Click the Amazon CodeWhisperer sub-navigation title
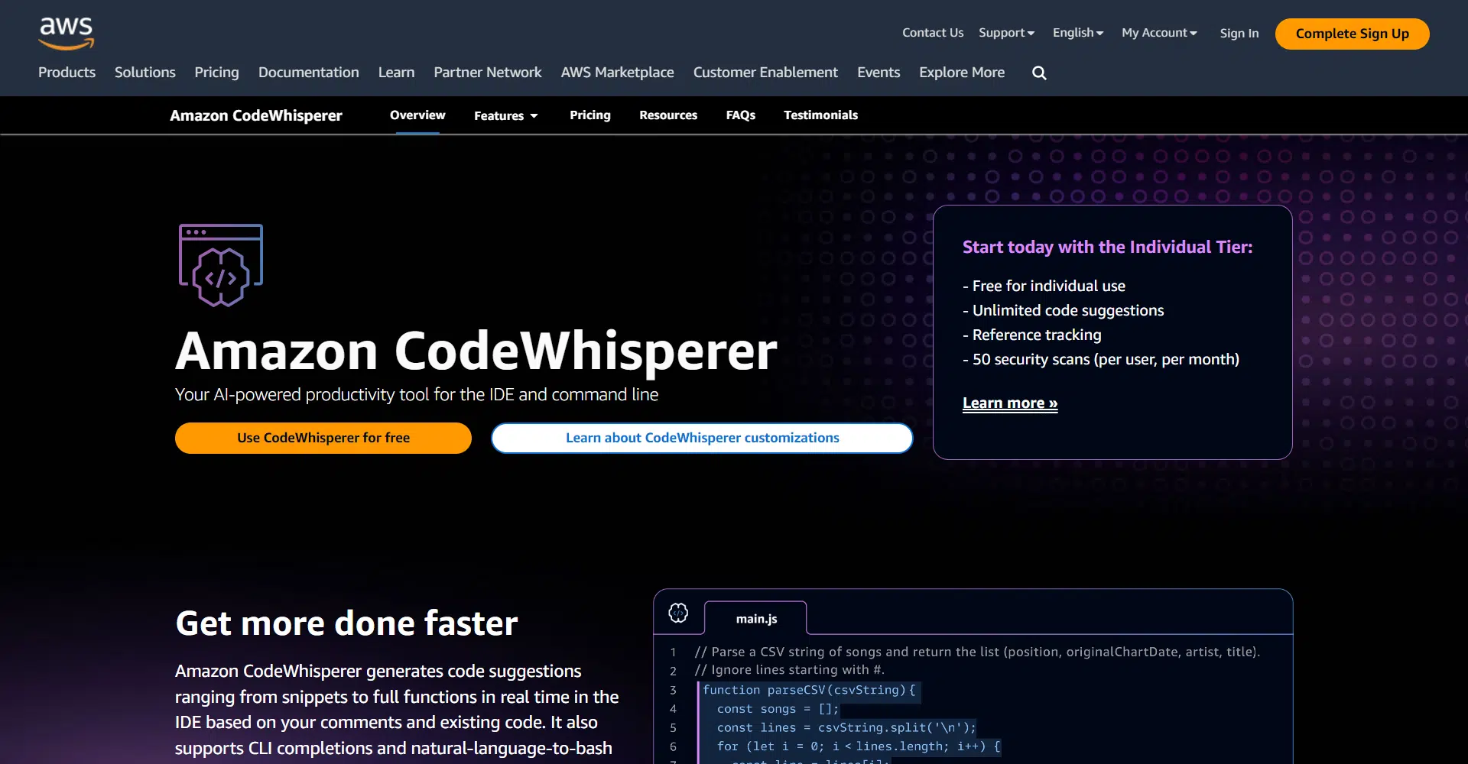 [256, 115]
